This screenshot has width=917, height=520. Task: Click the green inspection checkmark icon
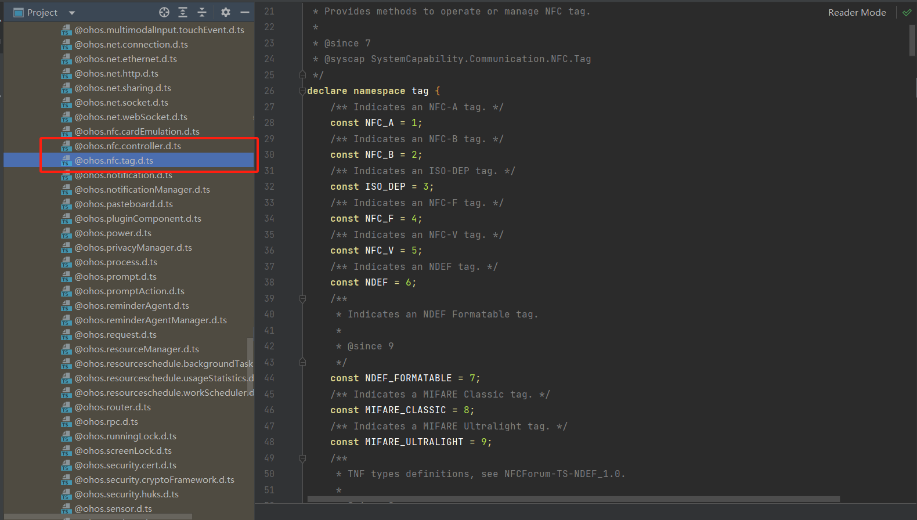(x=907, y=12)
